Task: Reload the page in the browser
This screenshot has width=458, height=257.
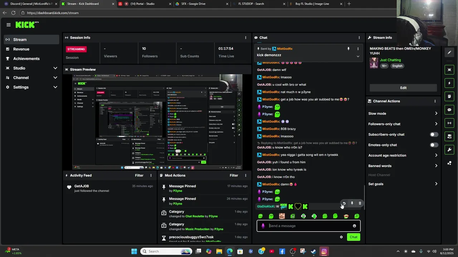Action: click(13, 13)
